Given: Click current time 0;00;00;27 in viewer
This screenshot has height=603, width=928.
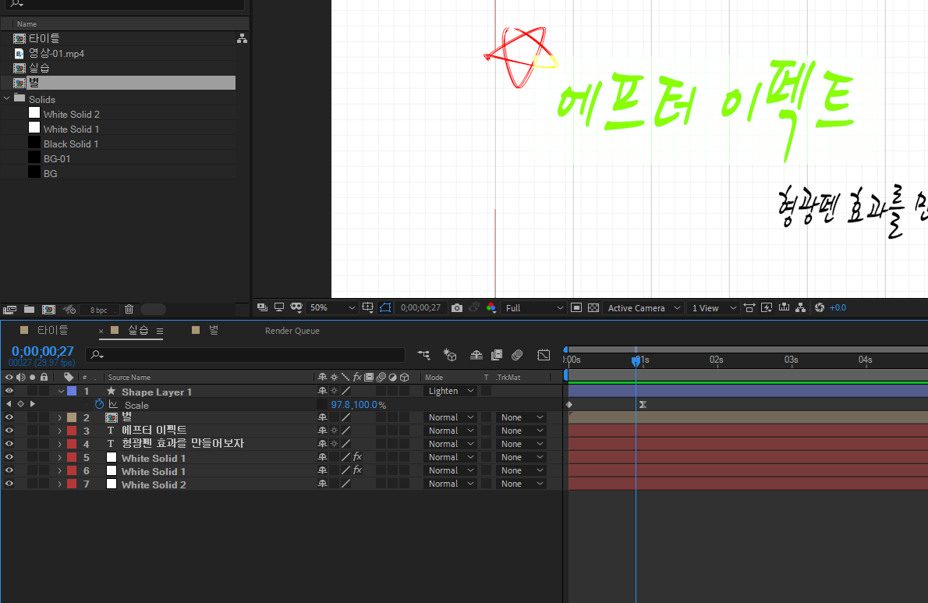Looking at the screenshot, I should 421,307.
